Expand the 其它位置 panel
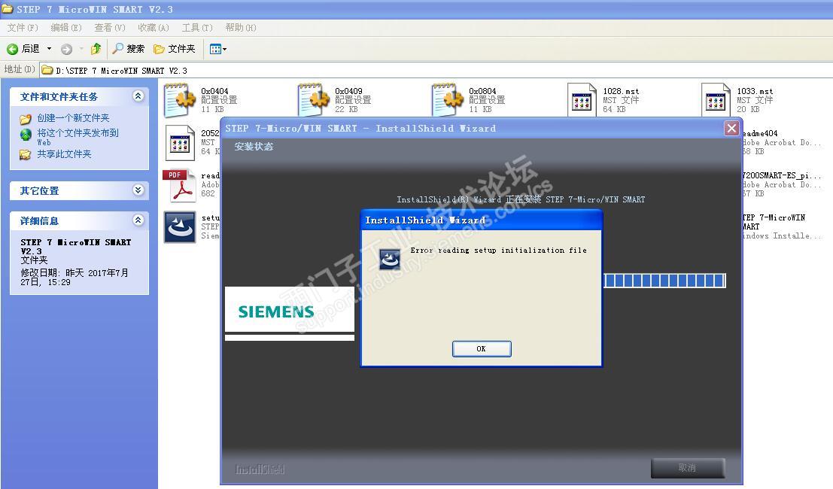Screen dimensions: 833x489 click(x=138, y=190)
